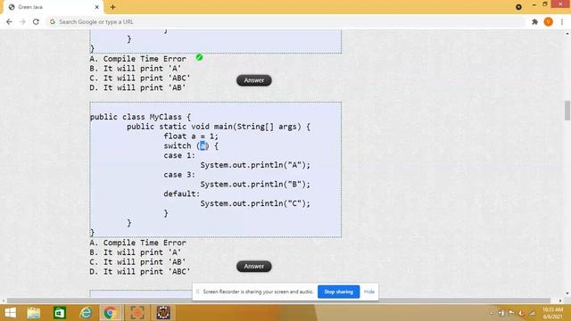571x321 pixels.
Task: Open the Windows Start menu
Action: pyautogui.click(x=11, y=313)
